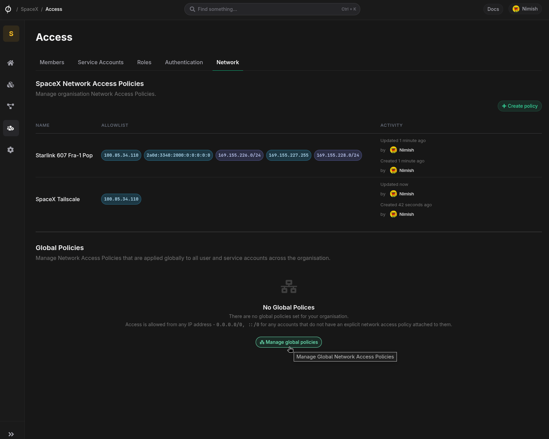Select the Authentication tab
This screenshot has height=439, width=549.
coord(184,62)
